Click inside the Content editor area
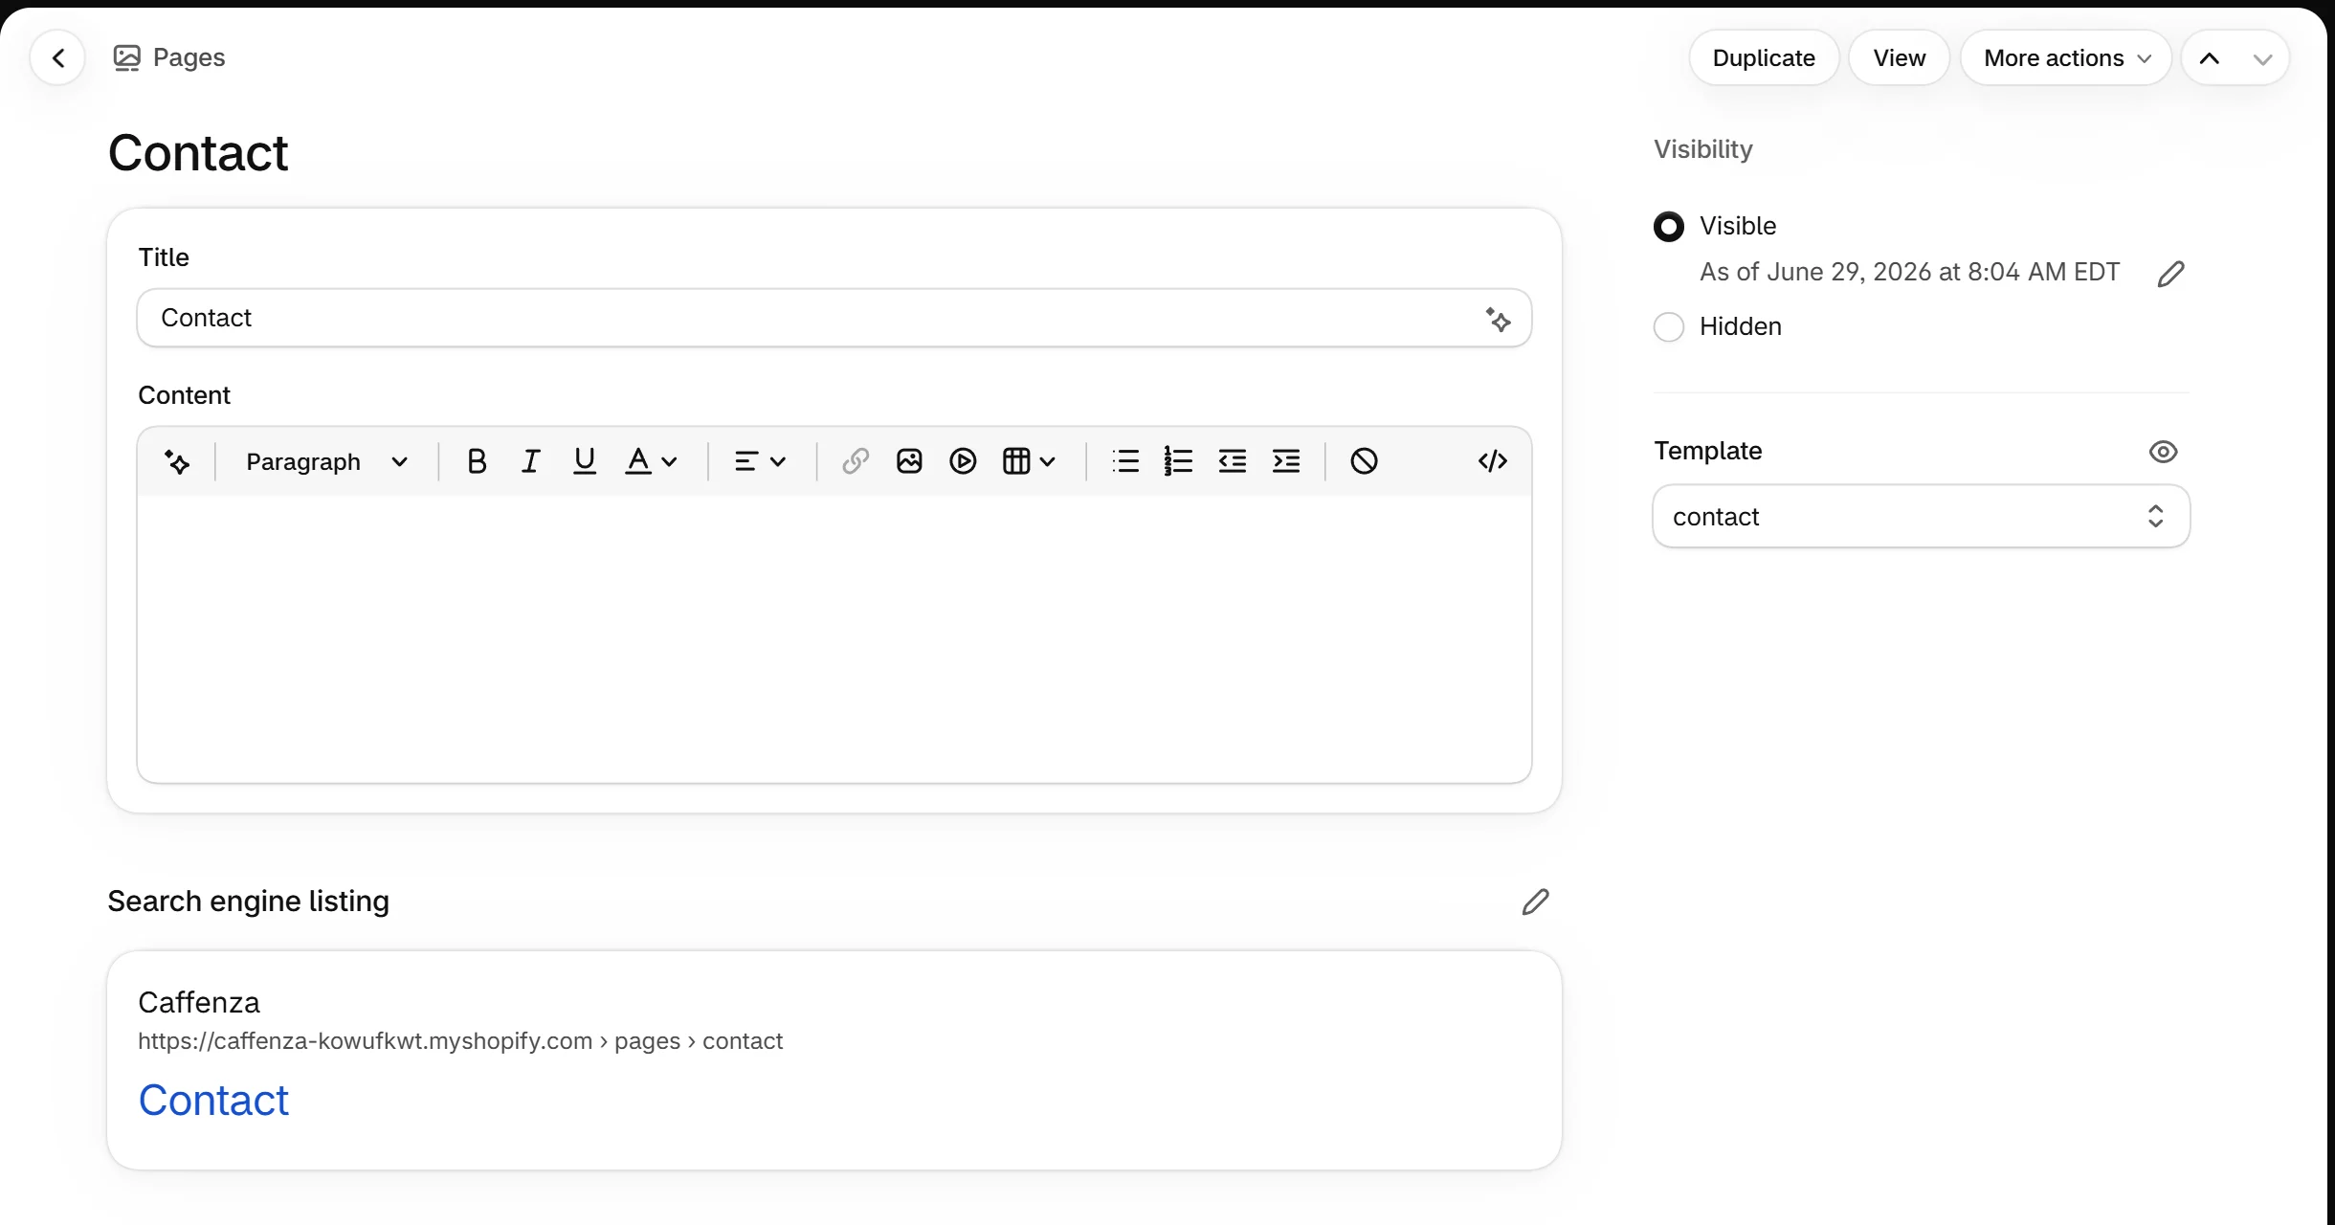This screenshot has height=1225, width=2335. [834, 638]
